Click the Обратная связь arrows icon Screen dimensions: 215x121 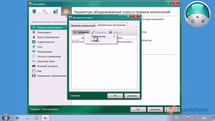[x=34, y=61]
